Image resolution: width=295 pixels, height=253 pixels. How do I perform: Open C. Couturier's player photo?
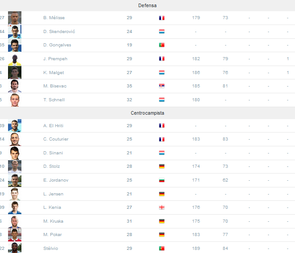(x=15, y=139)
